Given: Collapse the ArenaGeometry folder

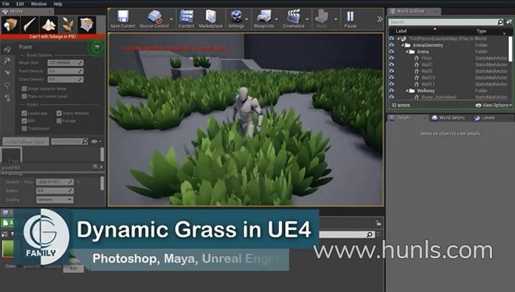Looking at the screenshot, I should coord(402,45).
